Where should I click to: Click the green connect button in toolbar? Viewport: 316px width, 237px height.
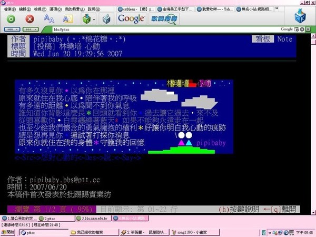tap(11, 19)
